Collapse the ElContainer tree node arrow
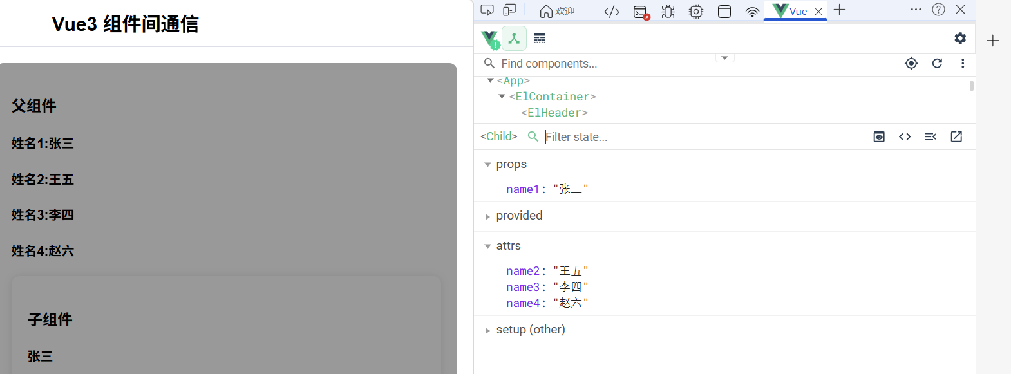 (x=502, y=97)
